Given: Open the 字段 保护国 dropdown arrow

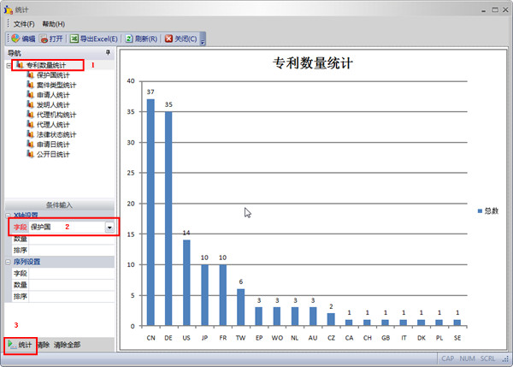Looking at the screenshot, I should [109, 228].
